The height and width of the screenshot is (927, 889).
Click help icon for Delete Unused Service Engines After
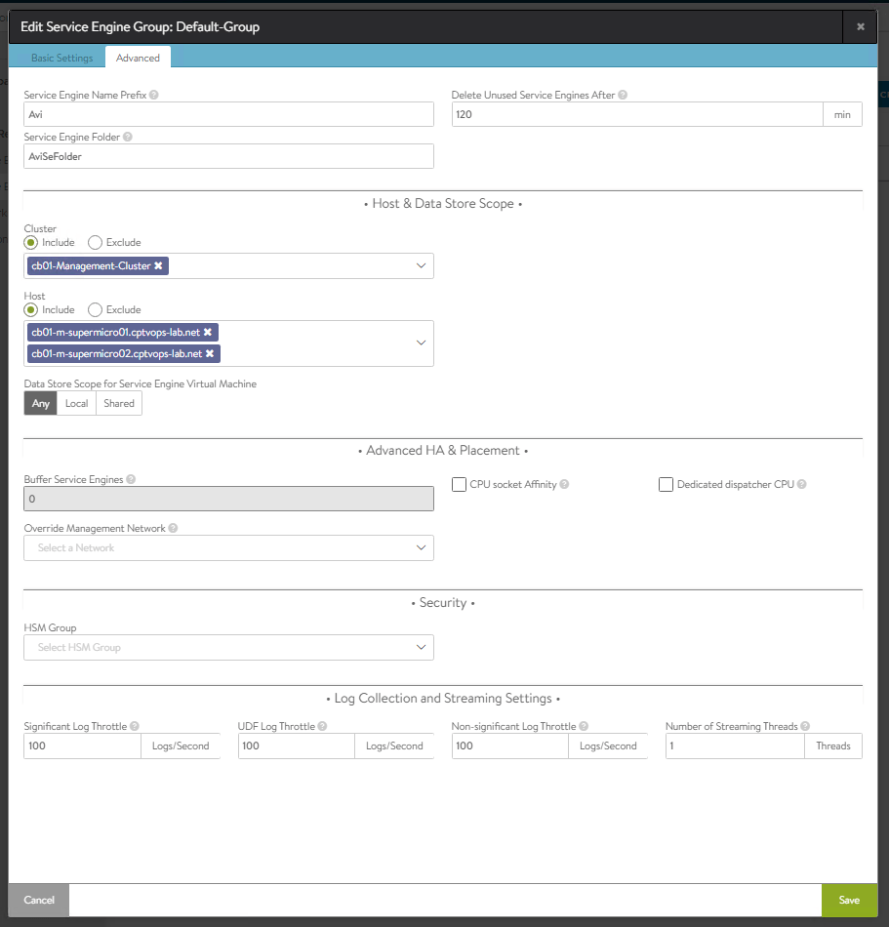[623, 96]
